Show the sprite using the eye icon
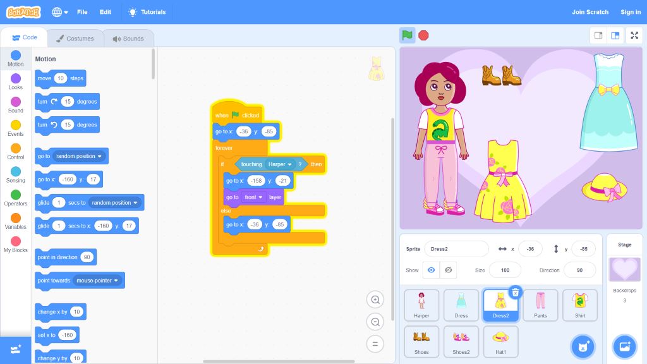The width and height of the screenshot is (647, 364). [432, 270]
